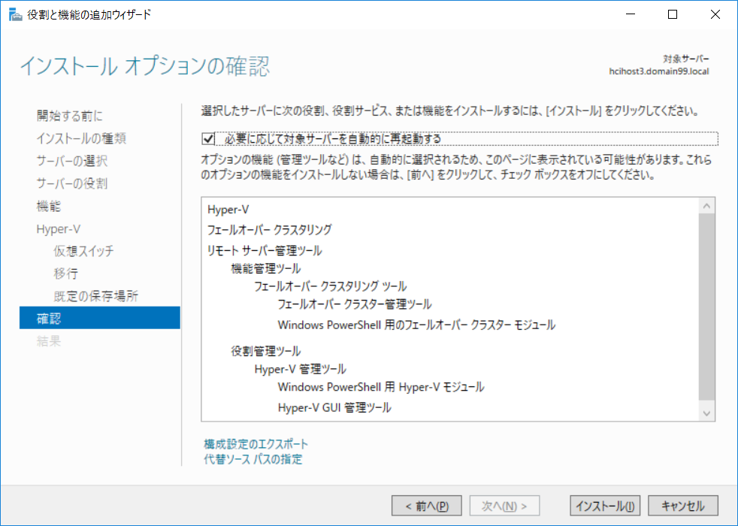Jump to サーバーの役割 step
Screen dimensions: 738x526
point(72,183)
